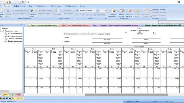Toggle Bold formatting
This screenshot has height=103, width=184.
click(x=77, y=15)
